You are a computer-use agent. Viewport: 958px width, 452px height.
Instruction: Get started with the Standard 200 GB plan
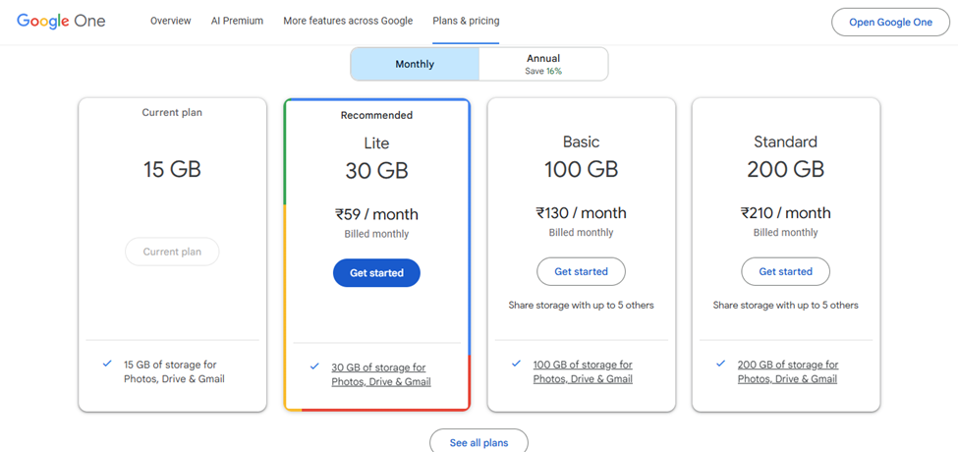click(x=786, y=272)
